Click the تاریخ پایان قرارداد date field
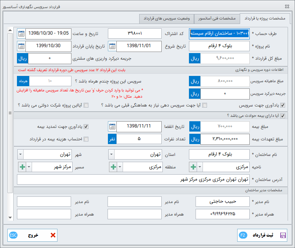This screenshot has width=295, height=248. [x=48, y=46]
